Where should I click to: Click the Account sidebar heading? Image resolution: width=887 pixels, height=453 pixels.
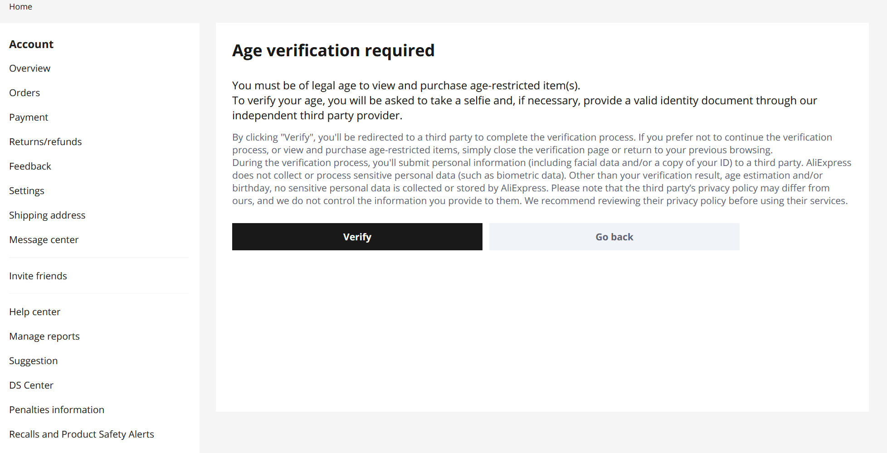[31, 44]
